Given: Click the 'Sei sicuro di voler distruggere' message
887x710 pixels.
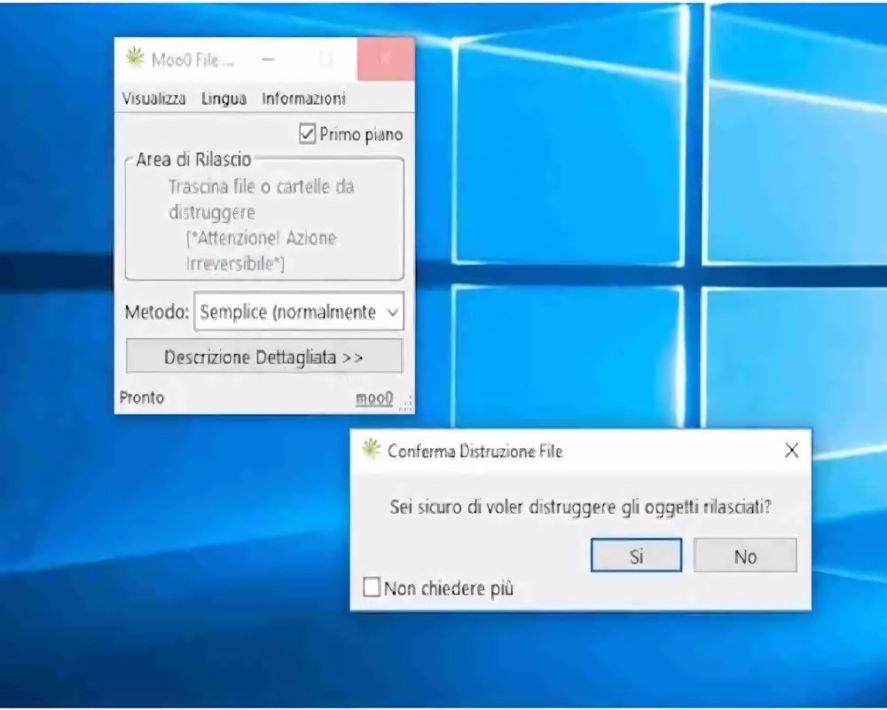Looking at the screenshot, I should [x=580, y=507].
